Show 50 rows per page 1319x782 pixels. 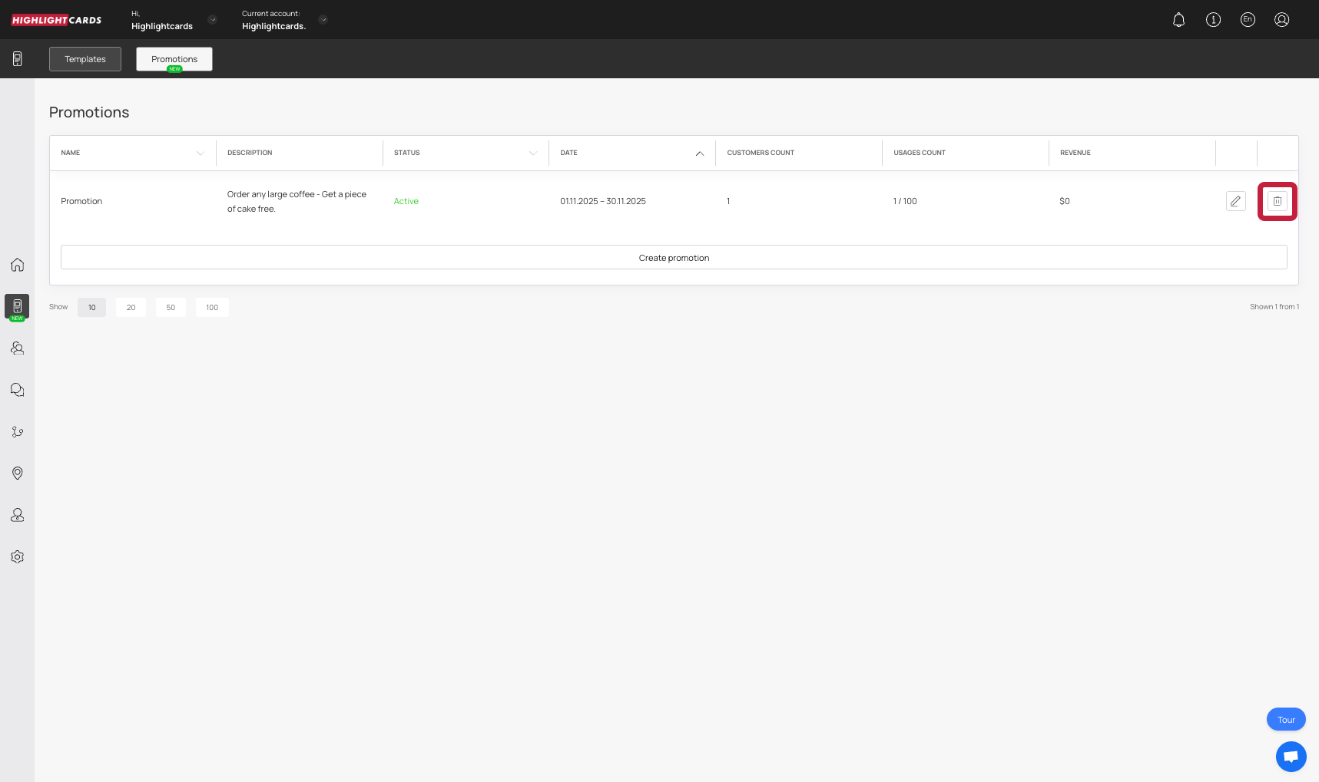point(171,308)
